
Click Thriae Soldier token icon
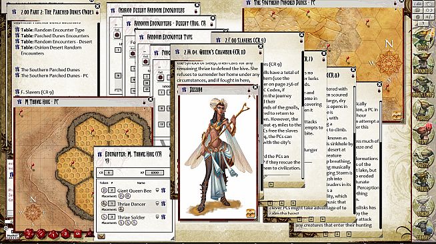point(104,217)
